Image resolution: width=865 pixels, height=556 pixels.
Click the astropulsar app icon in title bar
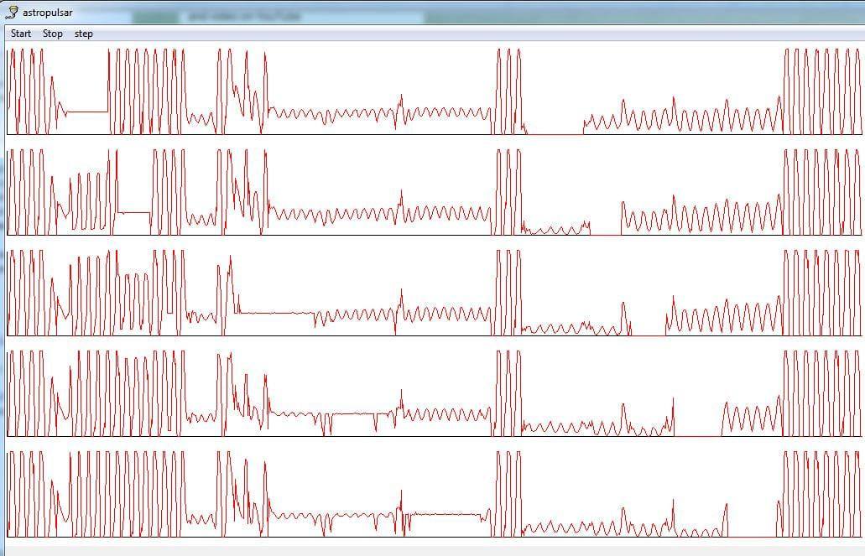12,13
